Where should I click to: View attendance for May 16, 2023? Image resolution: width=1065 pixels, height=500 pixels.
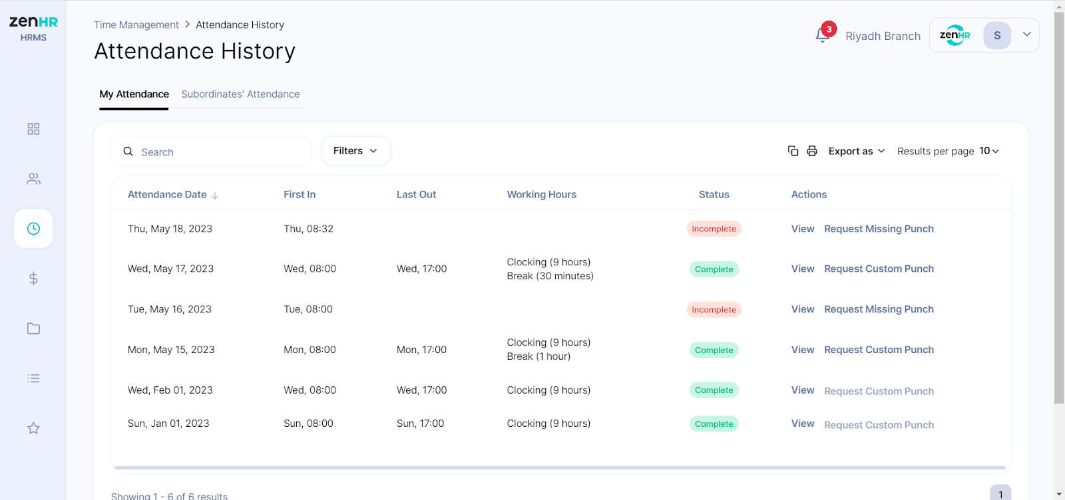(x=803, y=309)
